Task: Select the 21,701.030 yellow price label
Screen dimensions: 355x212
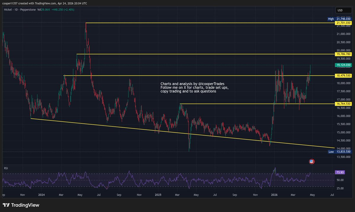Action: tap(343, 23)
